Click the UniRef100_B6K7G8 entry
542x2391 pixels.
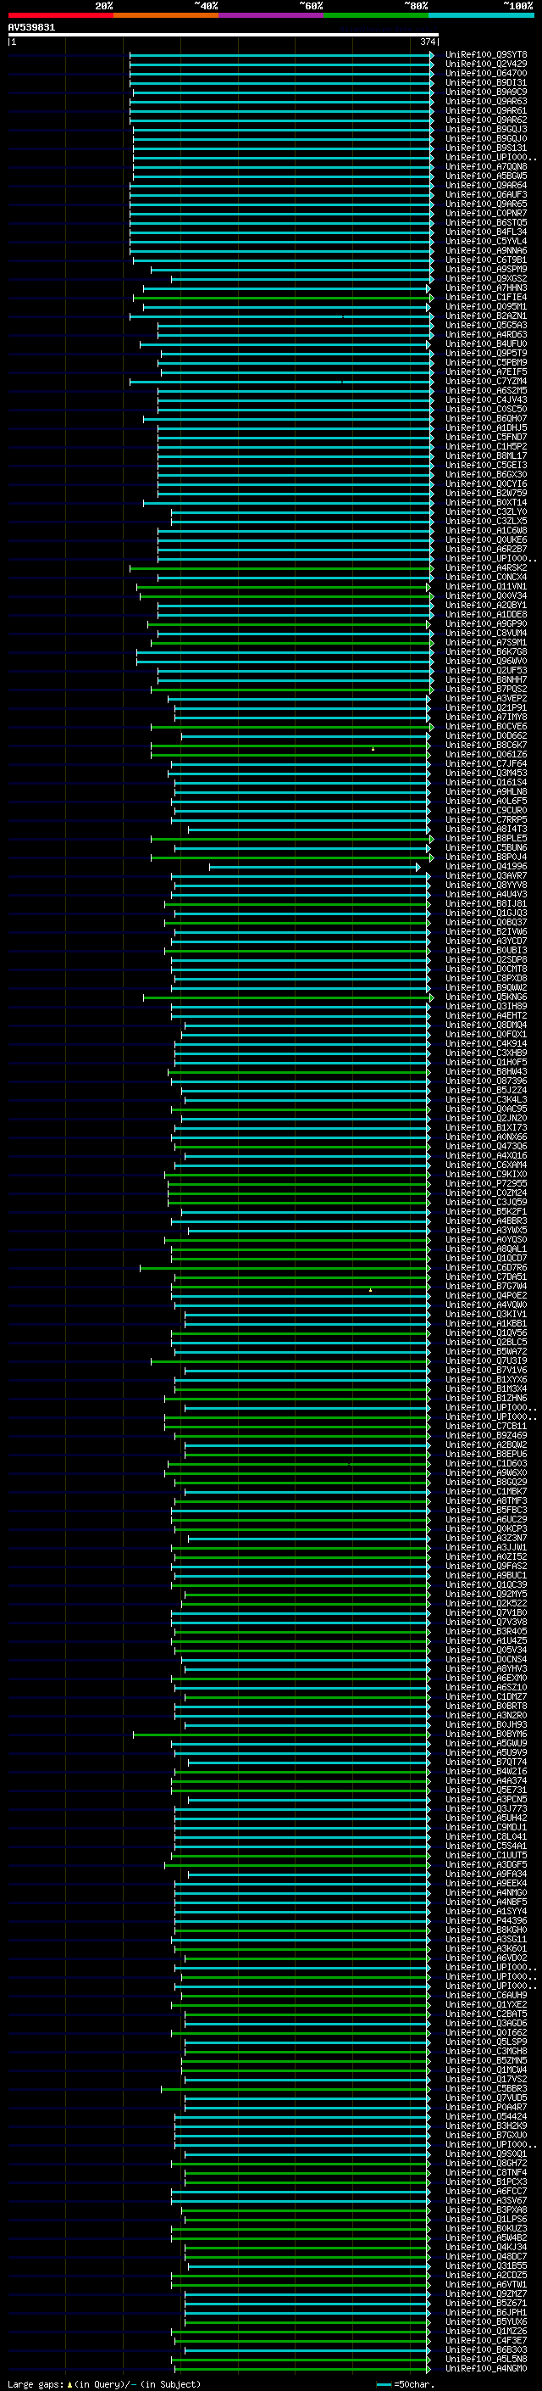(x=486, y=651)
